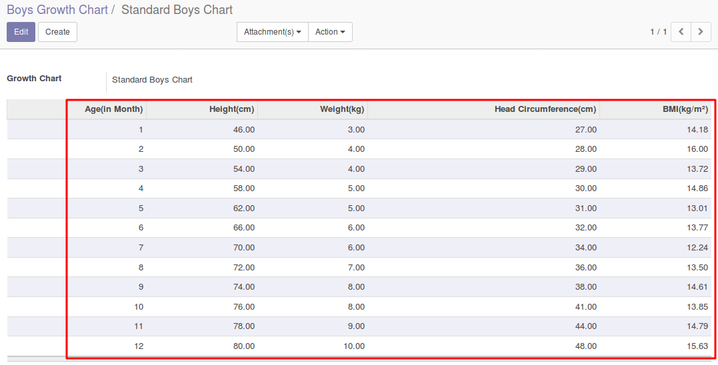This screenshot has width=718, height=365.
Task: Navigate to Boys Growth Chart breadcrumb
Action: coord(57,10)
